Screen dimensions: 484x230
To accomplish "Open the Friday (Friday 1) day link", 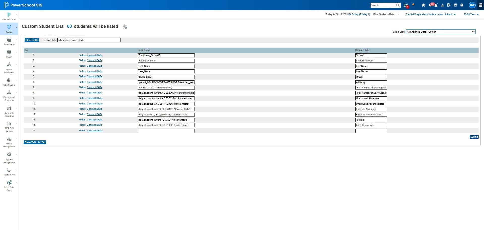I will tap(361, 14).
